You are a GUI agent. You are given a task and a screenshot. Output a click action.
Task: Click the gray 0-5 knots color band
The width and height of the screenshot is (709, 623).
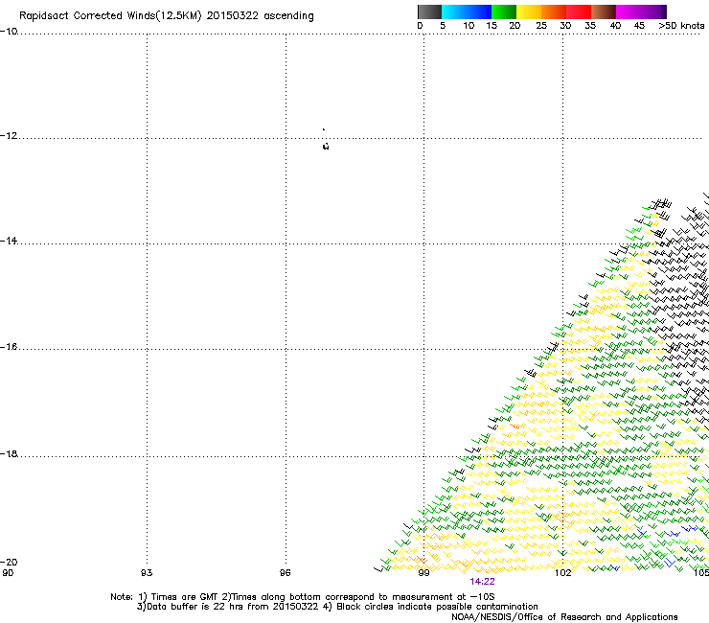coord(429,12)
